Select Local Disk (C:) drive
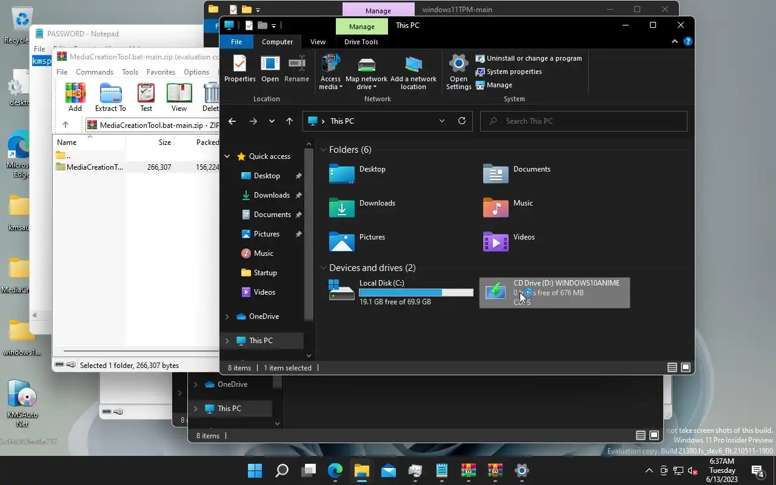The height and width of the screenshot is (485, 776). [x=401, y=292]
